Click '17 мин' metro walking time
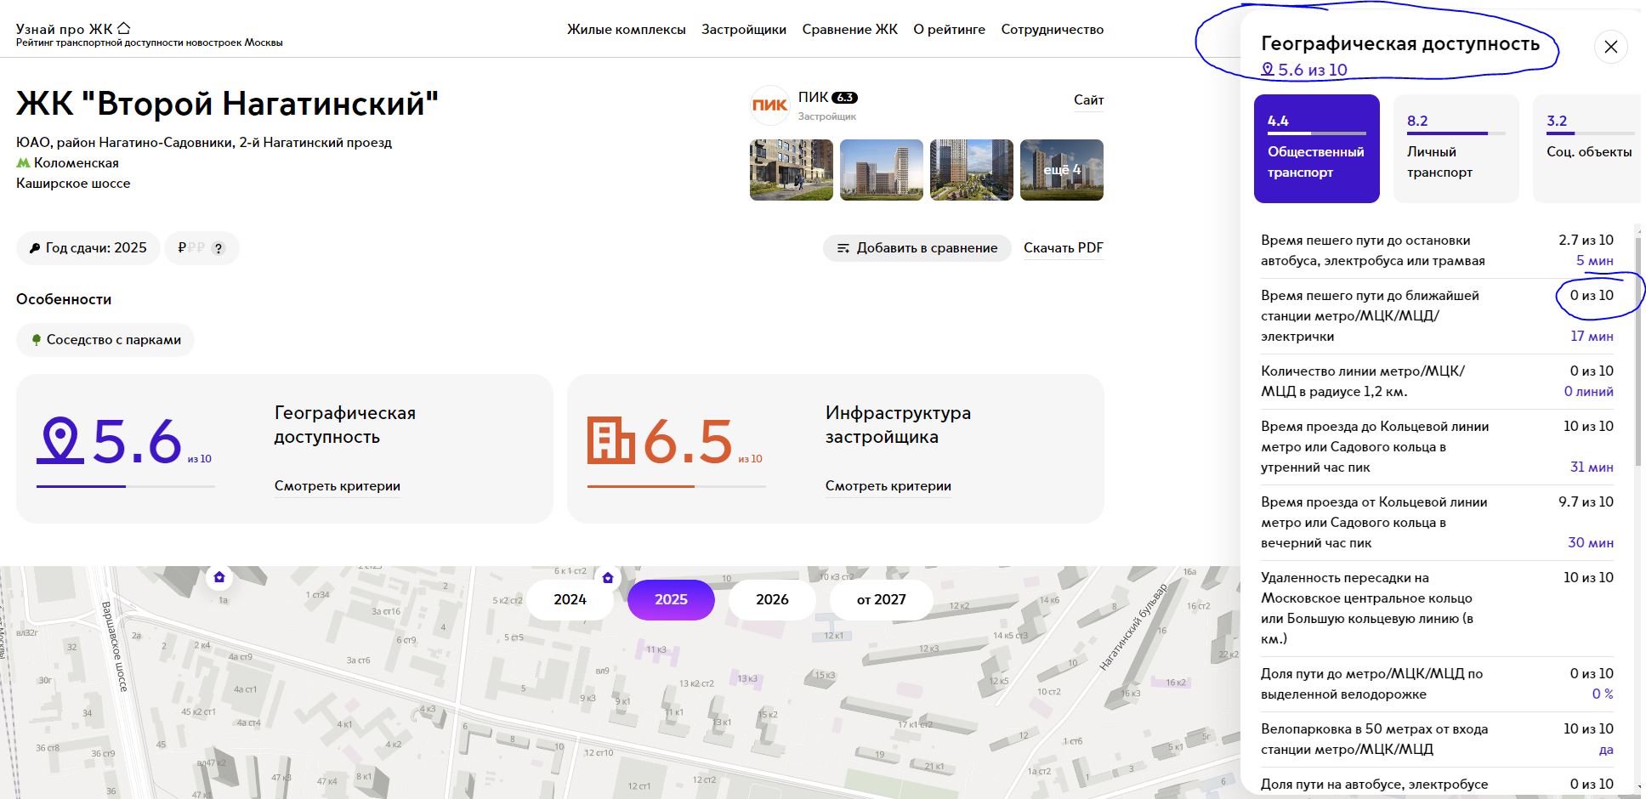 pos(1592,337)
